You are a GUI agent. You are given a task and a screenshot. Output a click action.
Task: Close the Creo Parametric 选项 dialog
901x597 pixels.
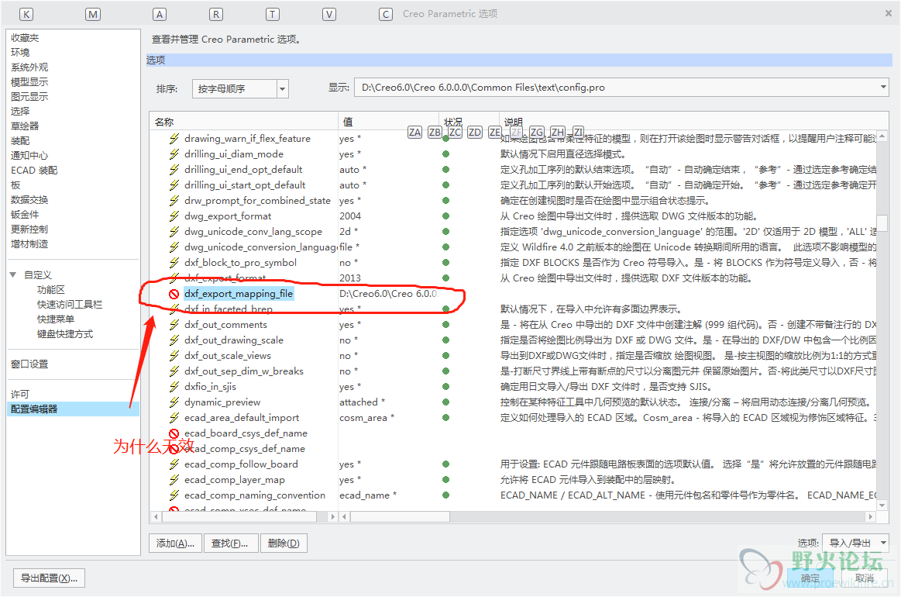point(889,13)
